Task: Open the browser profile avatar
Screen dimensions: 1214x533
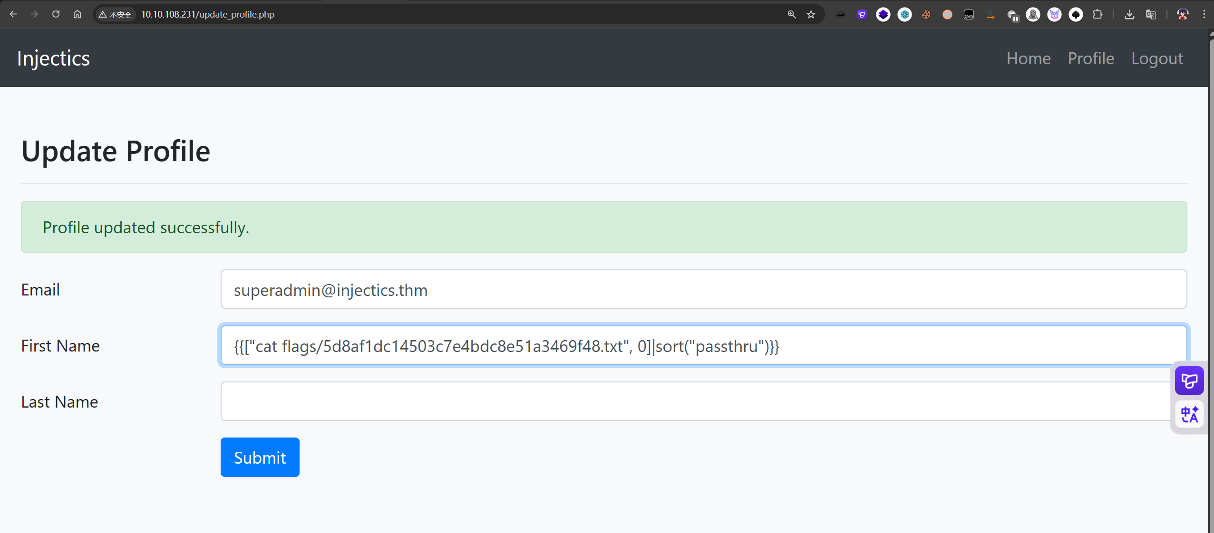Action: pos(1183,14)
